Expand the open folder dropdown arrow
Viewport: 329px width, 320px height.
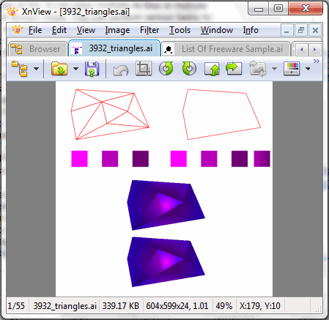pos(75,69)
